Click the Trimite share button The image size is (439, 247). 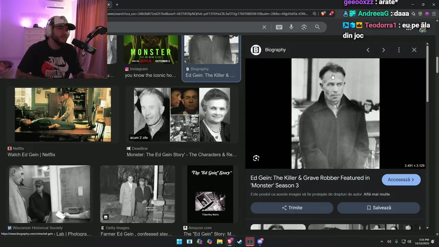click(292, 208)
